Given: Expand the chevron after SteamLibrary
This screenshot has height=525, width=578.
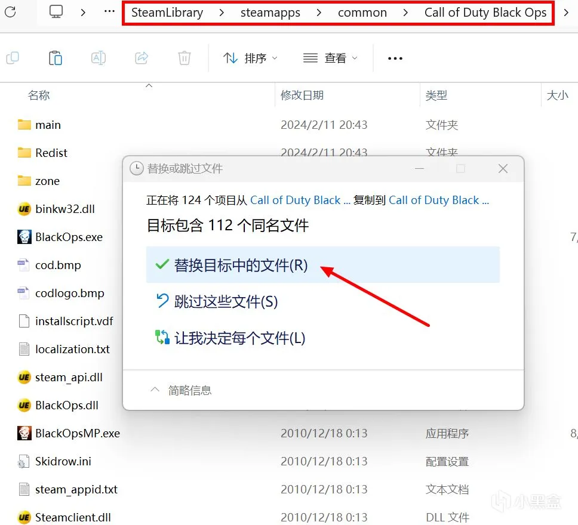Looking at the screenshot, I should click(222, 13).
